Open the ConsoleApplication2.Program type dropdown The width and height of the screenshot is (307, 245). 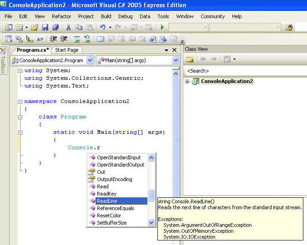pos(90,60)
